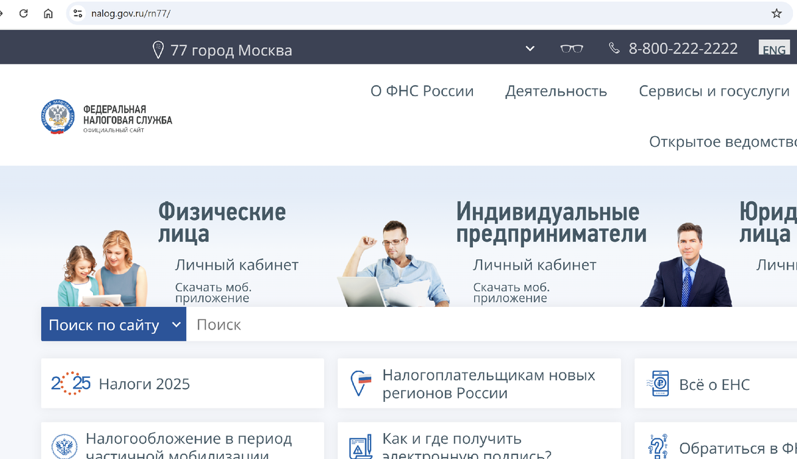Download mobile app for Физические лица

[213, 292]
